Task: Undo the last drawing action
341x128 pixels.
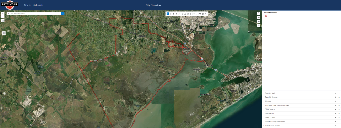Action: (x=194, y=14)
